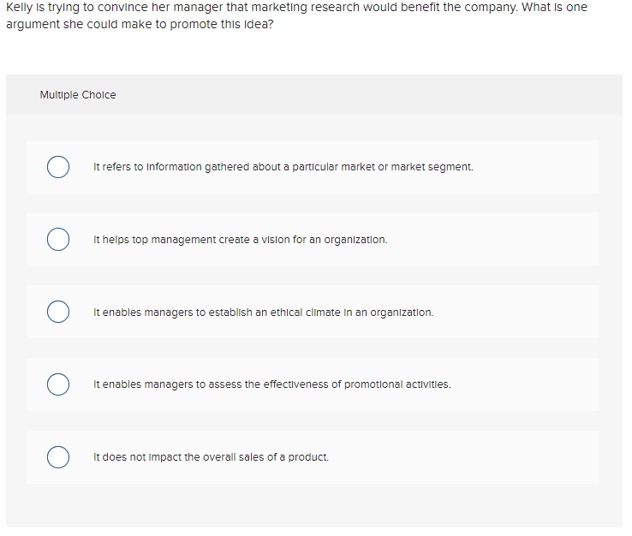Click the answer text about top management's vision

point(240,240)
